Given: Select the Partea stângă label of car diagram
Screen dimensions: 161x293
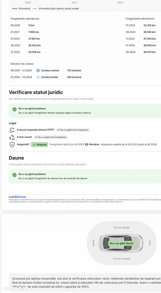Looking at the screenshot, I should tap(121, 228).
